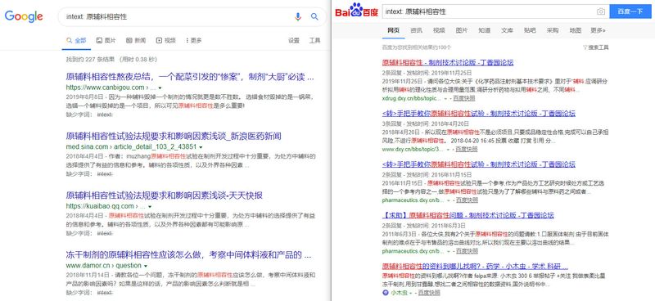Screen dimensions: 655x301
Task: Expand Baidu's 更多» tab list
Action: tap(598, 30)
